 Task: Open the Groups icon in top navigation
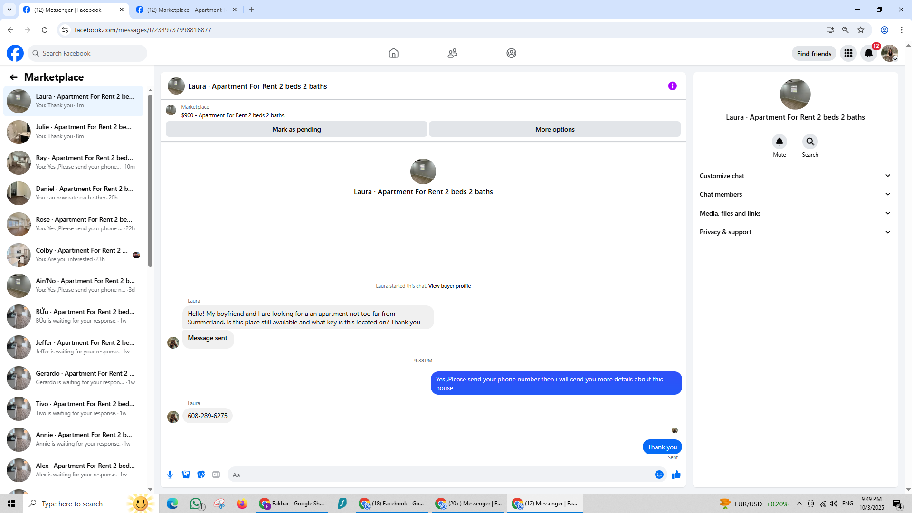pyautogui.click(x=511, y=53)
